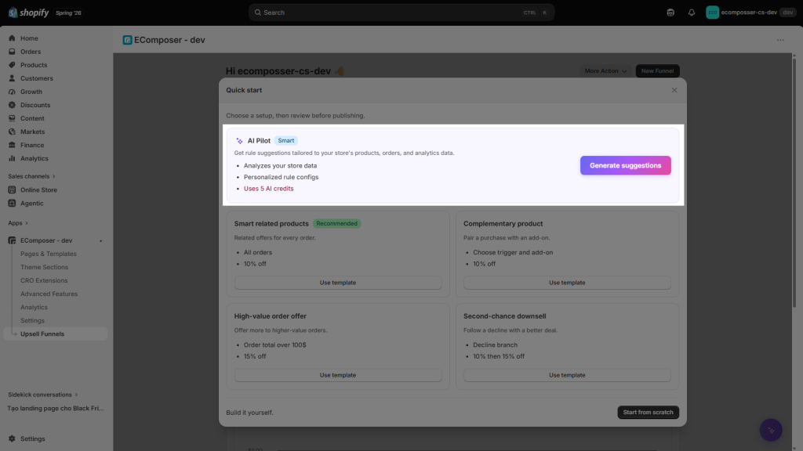
Task: Expand the Apps section
Action: click(x=18, y=223)
